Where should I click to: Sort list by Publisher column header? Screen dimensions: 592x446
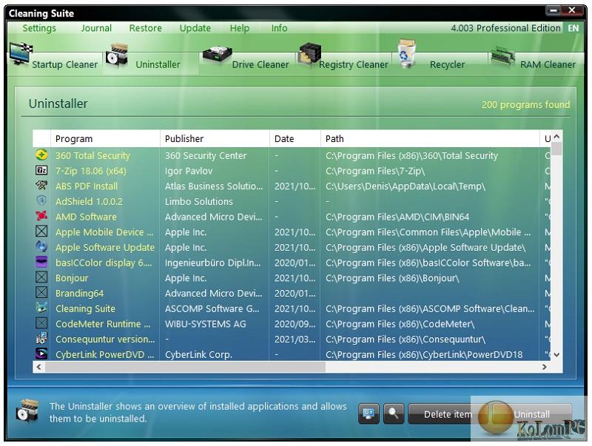pos(215,139)
